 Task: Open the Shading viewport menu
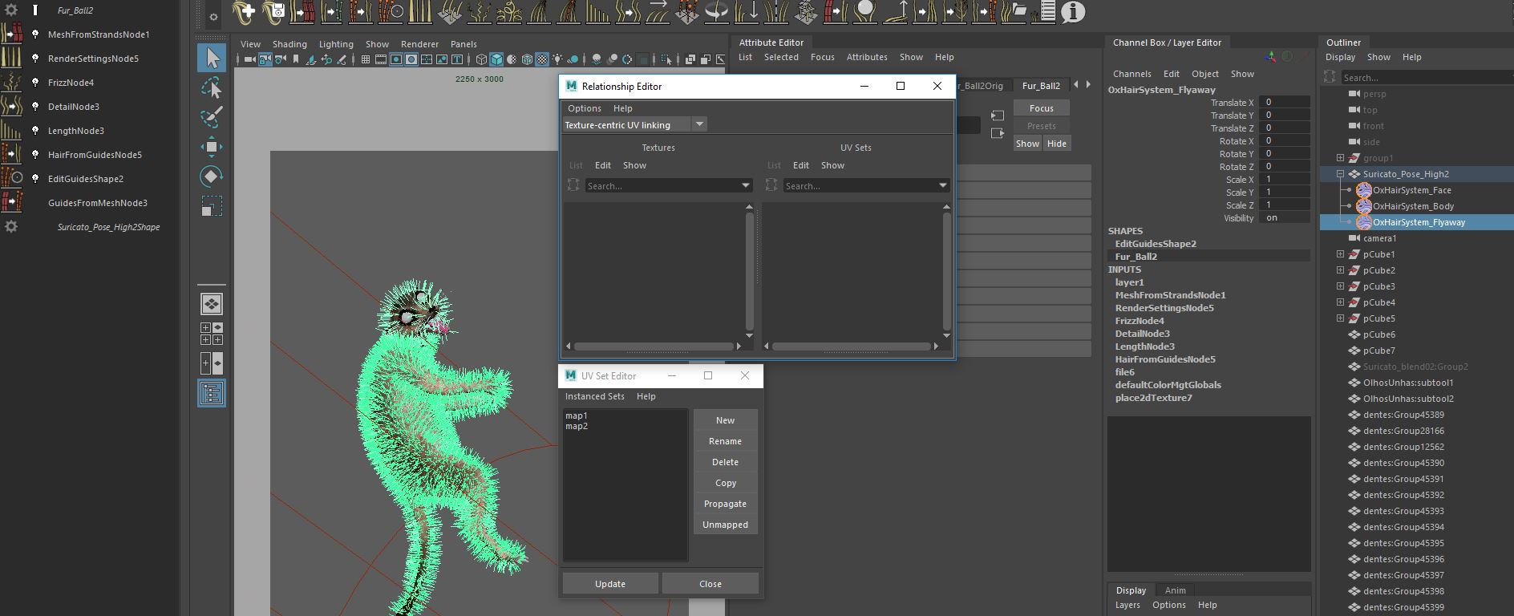[x=289, y=44]
